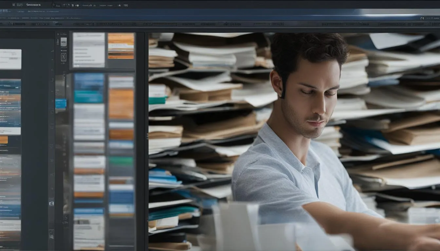Click the boxed X icon in narrow strip
440x251 pixels.
pos(64,57)
